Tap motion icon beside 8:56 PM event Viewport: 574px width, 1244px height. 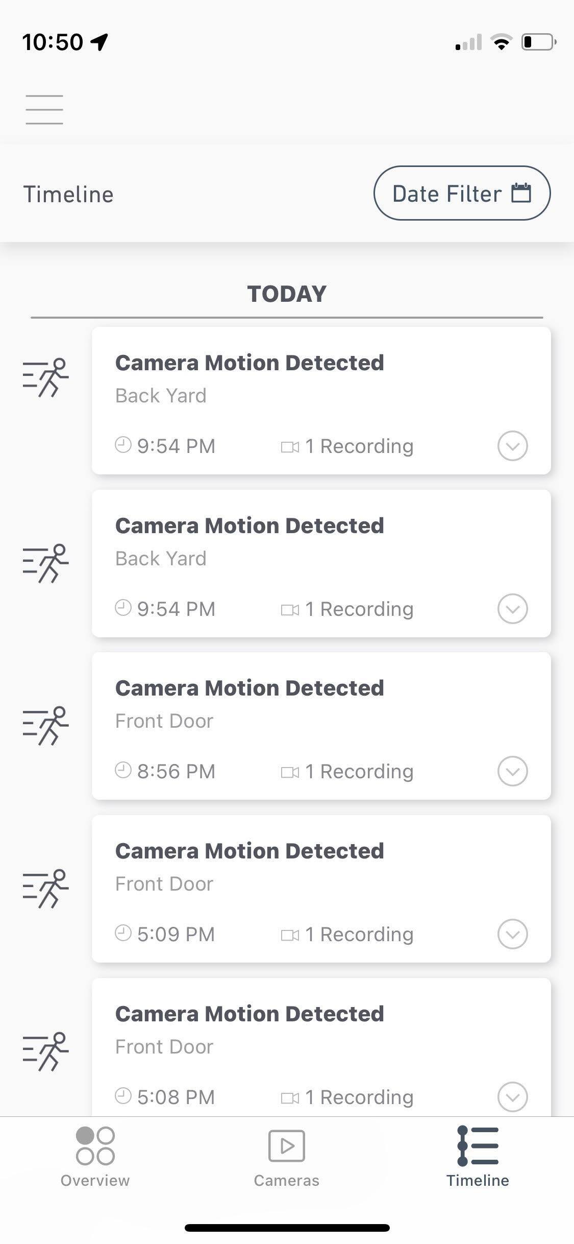tap(45, 726)
